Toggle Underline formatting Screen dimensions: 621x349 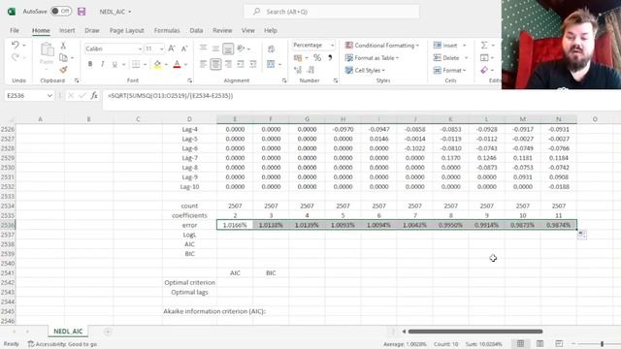tap(114, 64)
